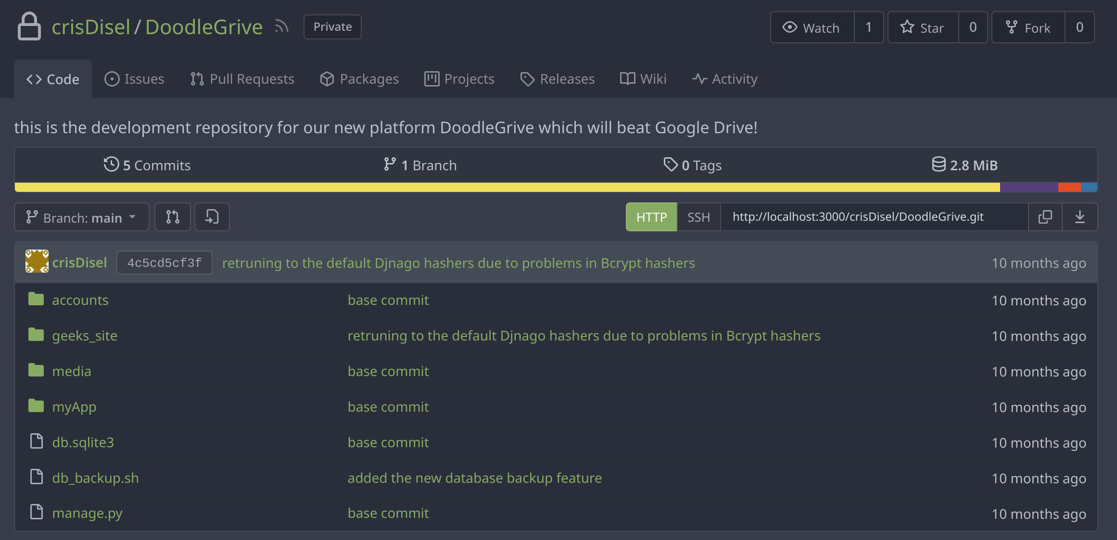Open commit 4c5cd5cf3f
This screenshot has height=540, width=1117.
click(165, 263)
